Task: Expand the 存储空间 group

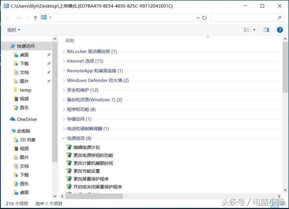Action: click(x=64, y=119)
